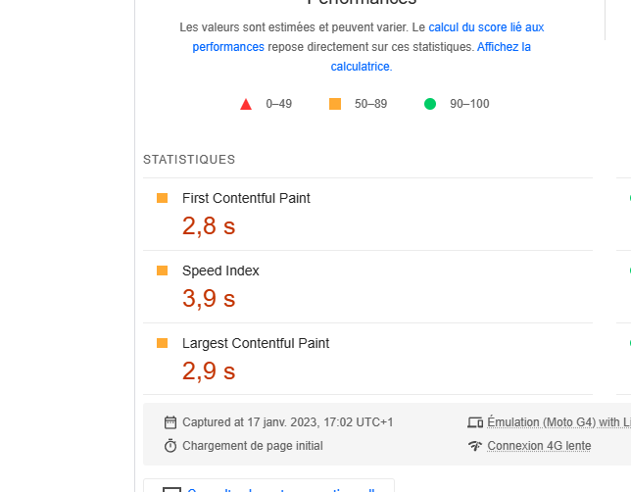The image size is (631, 492).
Task: Click the wifi icon beside "Connexion 4G lente"
Action: [475, 446]
